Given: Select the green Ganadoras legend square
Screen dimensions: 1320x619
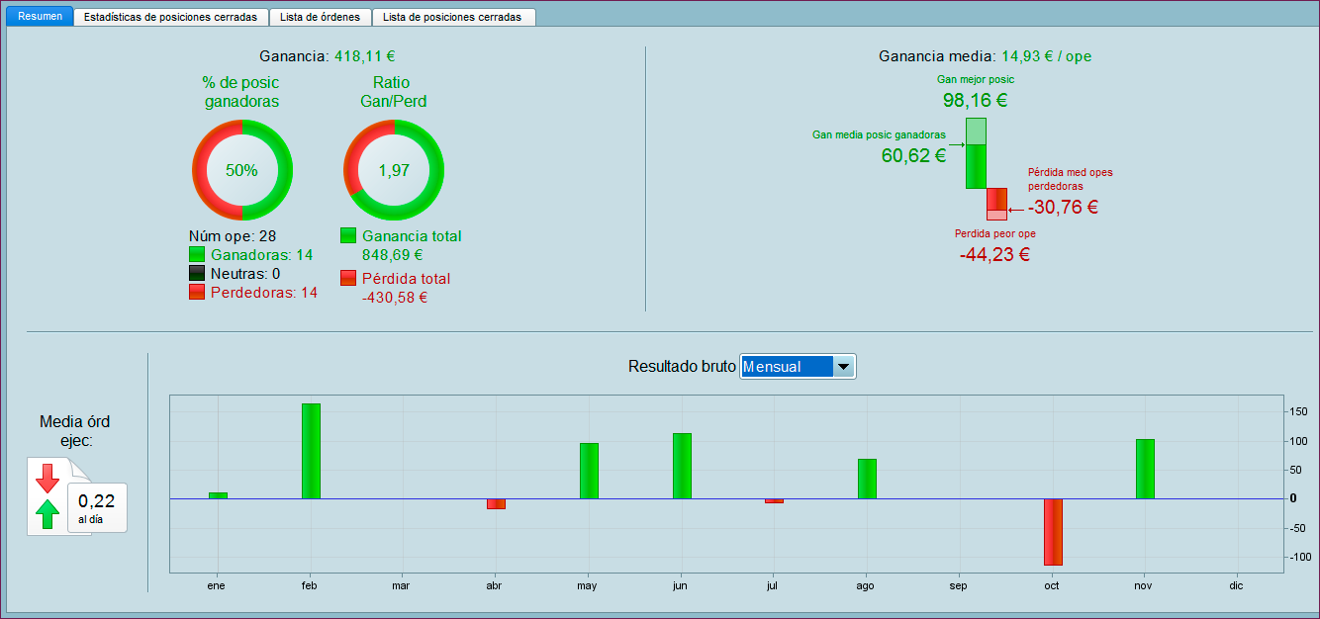Looking at the screenshot, I should (x=197, y=255).
